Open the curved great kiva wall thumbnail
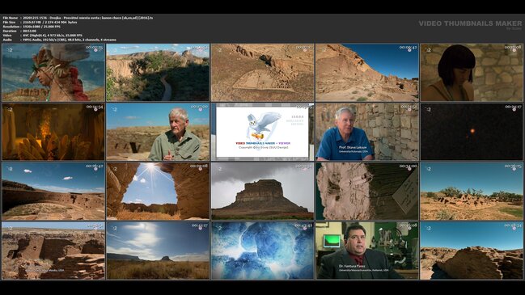Viewport: 525px width, 295px height. tap(53, 192)
